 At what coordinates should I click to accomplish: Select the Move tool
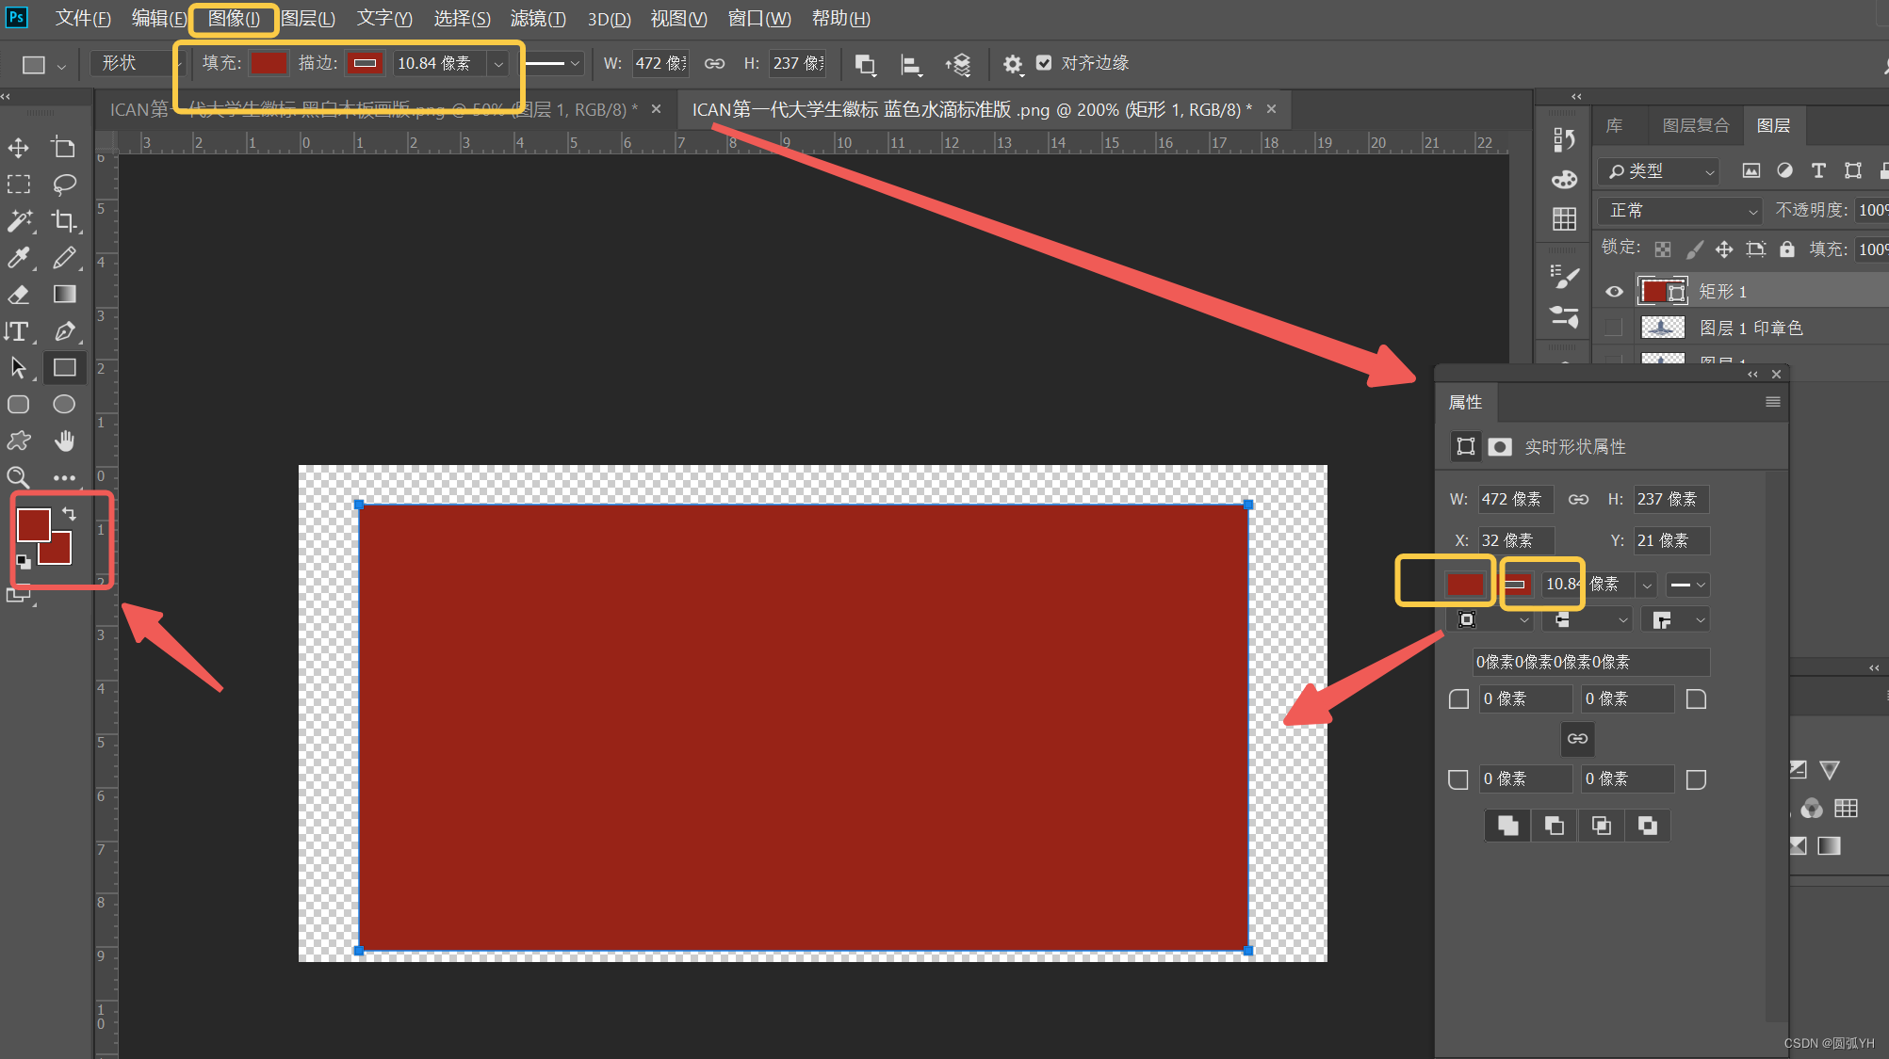(x=18, y=148)
